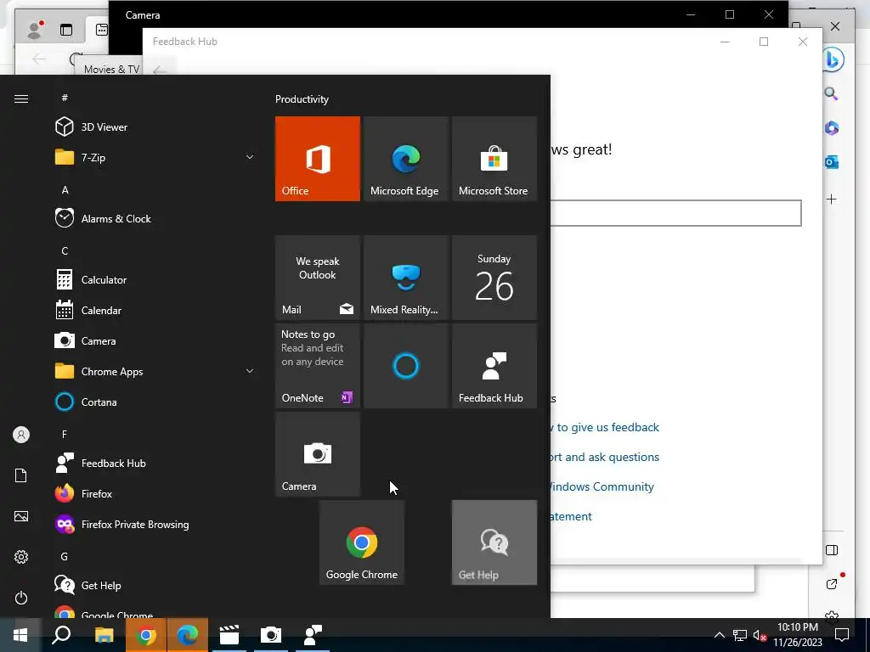This screenshot has width=870, height=652.
Task: Click the Feedback Hub search field
Action: click(675, 213)
